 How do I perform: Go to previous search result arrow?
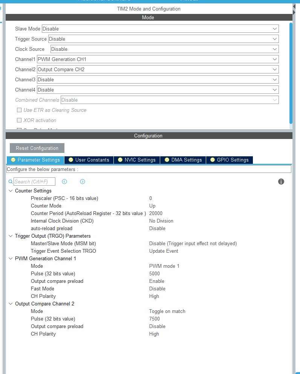[64, 182]
